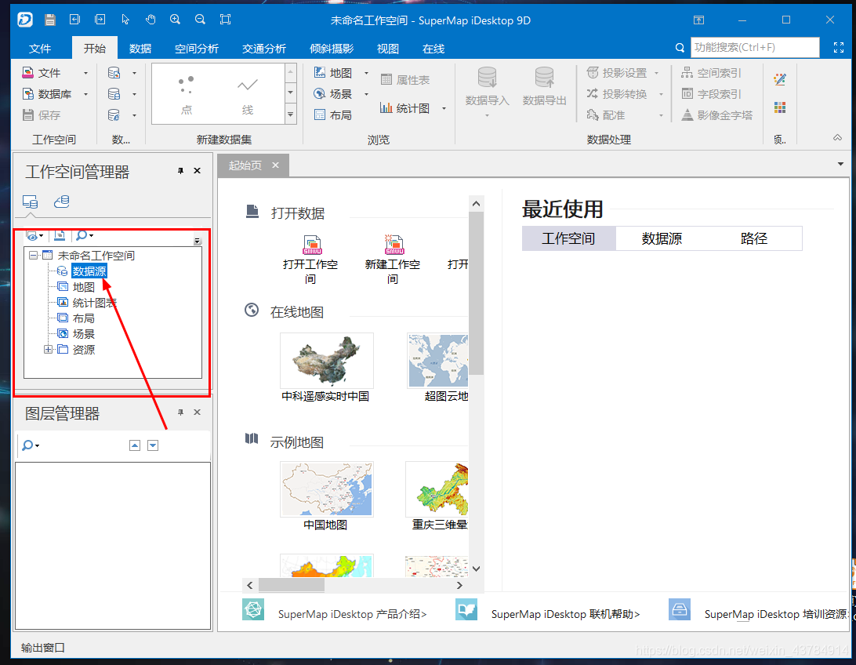Open the 数据库 dropdown arrow
The width and height of the screenshot is (856, 665).
tap(85, 94)
